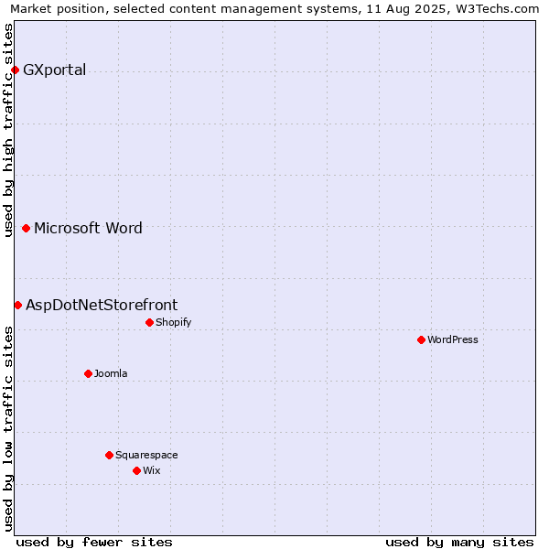Select the Squarespace label text
Image resolution: width=549 pixels, height=549 pixels.
[146, 455]
